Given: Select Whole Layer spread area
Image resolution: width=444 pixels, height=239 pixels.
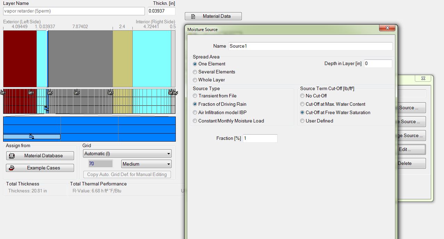Looking at the screenshot, I should tap(195, 80).
